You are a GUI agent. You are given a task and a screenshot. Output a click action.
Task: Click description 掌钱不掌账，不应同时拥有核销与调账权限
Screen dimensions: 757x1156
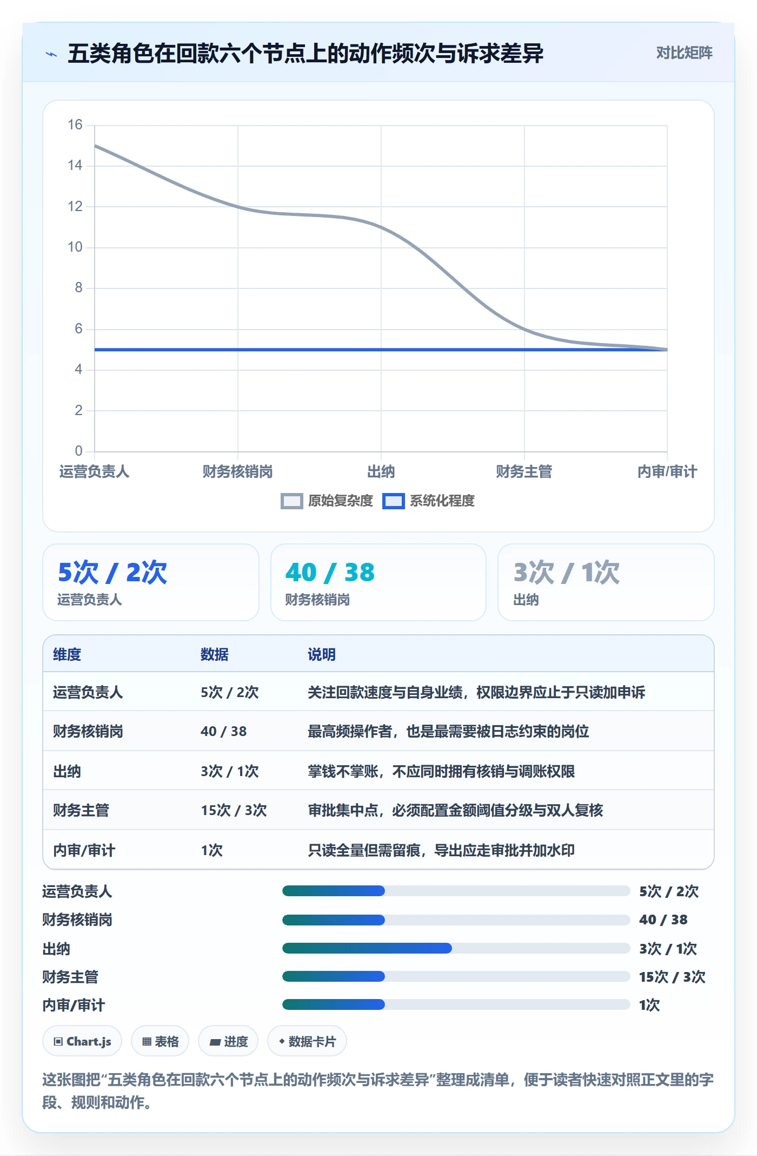click(x=441, y=771)
